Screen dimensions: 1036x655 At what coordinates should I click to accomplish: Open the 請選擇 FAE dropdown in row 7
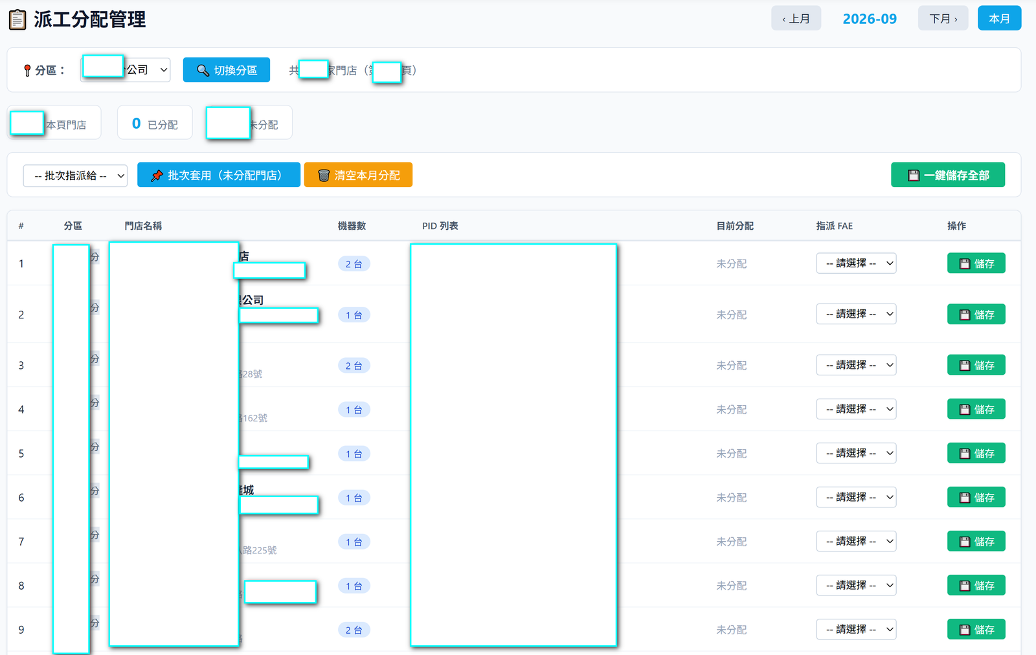click(x=856, y=541)
